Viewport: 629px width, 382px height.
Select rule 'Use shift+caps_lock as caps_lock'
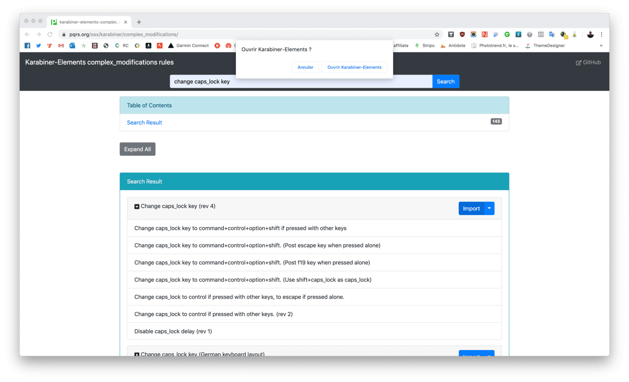314,280
